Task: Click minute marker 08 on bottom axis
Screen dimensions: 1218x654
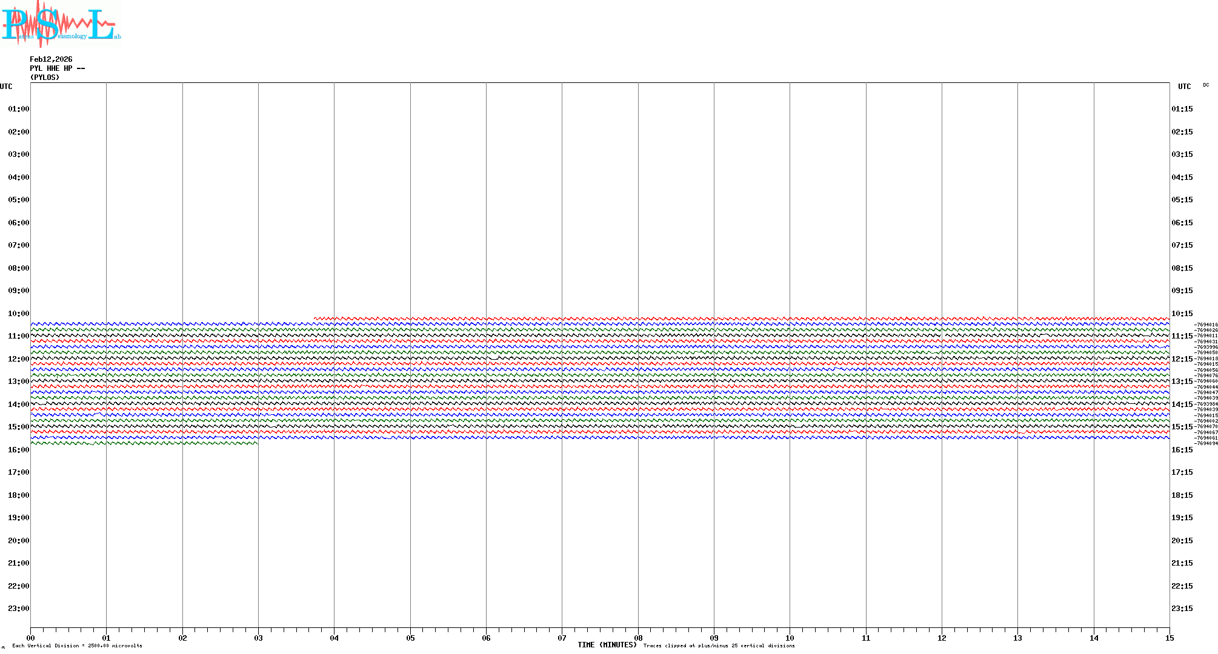Action: point(638,638)
